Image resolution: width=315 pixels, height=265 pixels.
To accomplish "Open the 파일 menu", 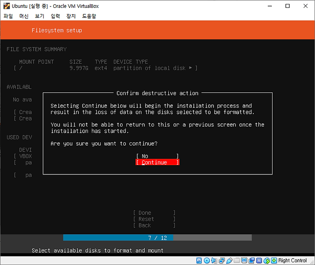I will pos(8,16).
